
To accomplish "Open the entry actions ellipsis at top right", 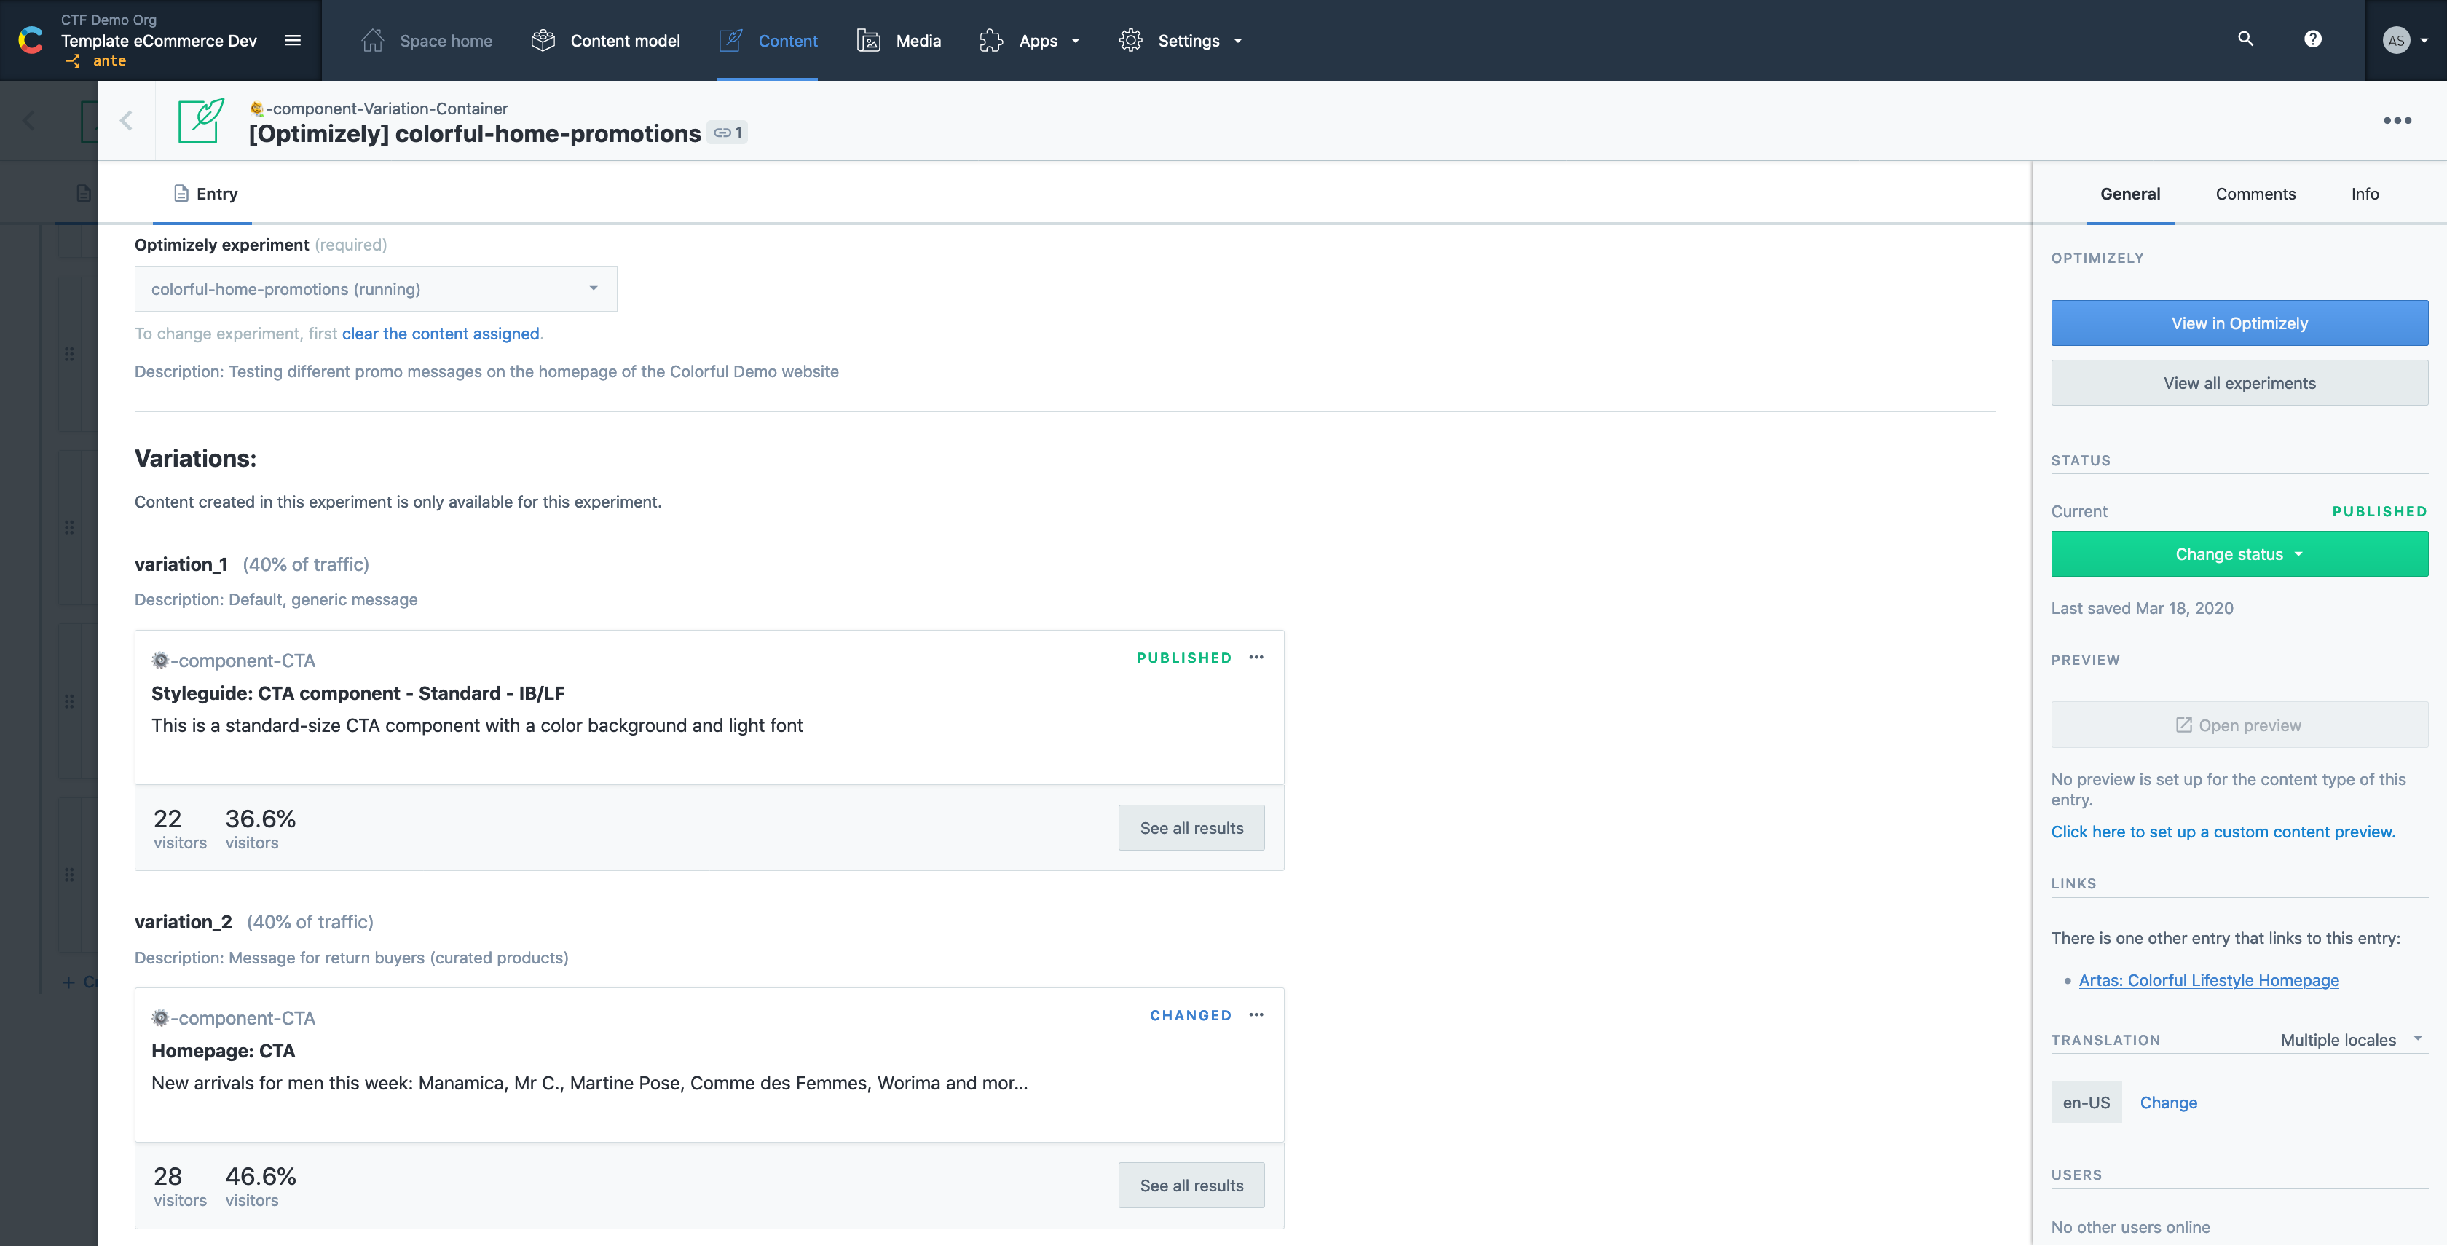I will 2397,121.
